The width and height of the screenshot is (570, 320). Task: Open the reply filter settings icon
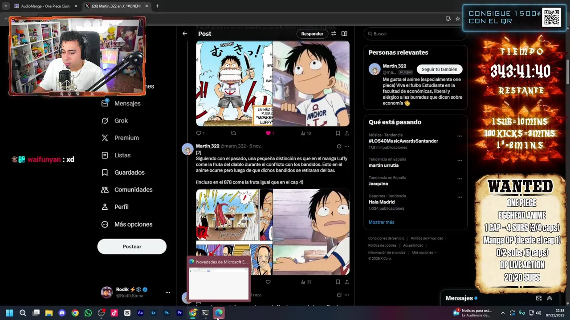(334, 34)
